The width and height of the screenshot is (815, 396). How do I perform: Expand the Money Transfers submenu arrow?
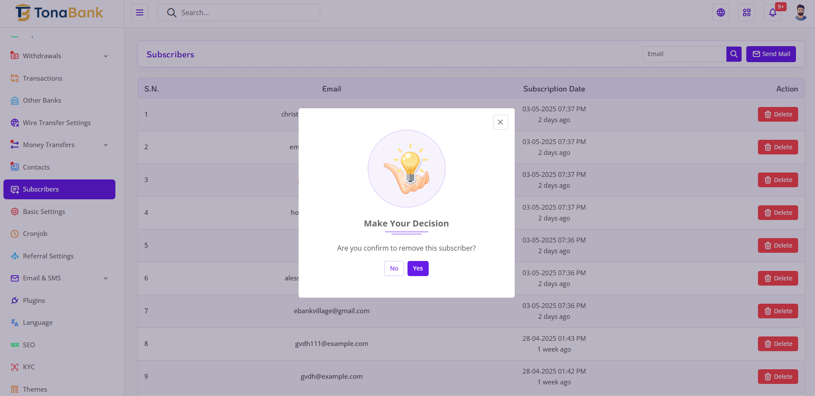coord(106,145)
